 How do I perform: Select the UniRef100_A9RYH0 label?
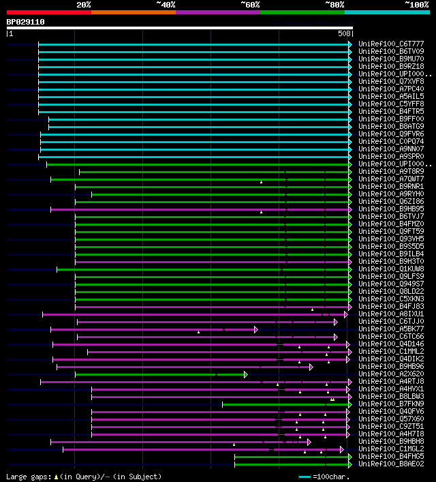point(391,194)
